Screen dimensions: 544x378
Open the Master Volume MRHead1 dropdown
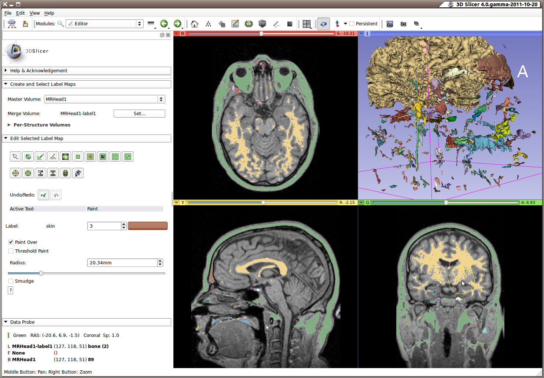tap(104, 99)
